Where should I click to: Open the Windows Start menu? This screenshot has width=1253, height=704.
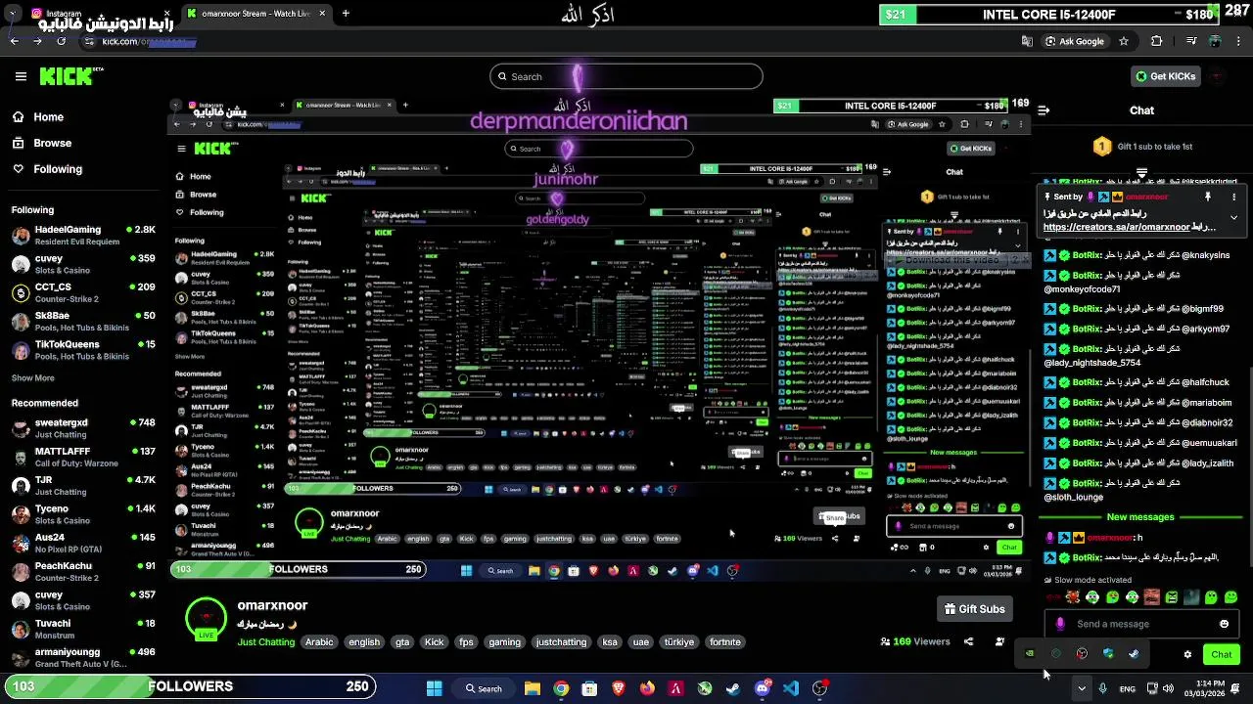click(x=434, y=688)
